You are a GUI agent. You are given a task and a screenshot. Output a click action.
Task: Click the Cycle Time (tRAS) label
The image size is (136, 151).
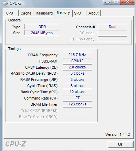pyautogui.click(x=42, y=86)
